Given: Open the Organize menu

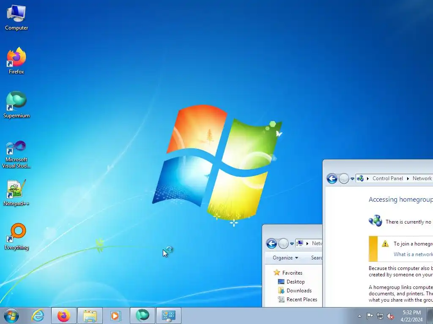Looking at the screenshot, I should [285, 258].
